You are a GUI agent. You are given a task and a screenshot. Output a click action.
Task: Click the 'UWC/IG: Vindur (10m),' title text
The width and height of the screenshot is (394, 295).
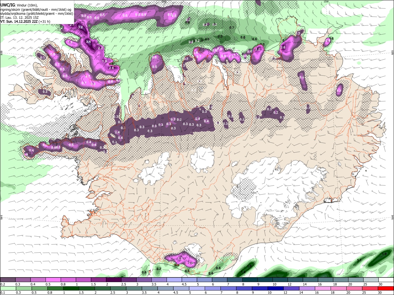(19, 5)
